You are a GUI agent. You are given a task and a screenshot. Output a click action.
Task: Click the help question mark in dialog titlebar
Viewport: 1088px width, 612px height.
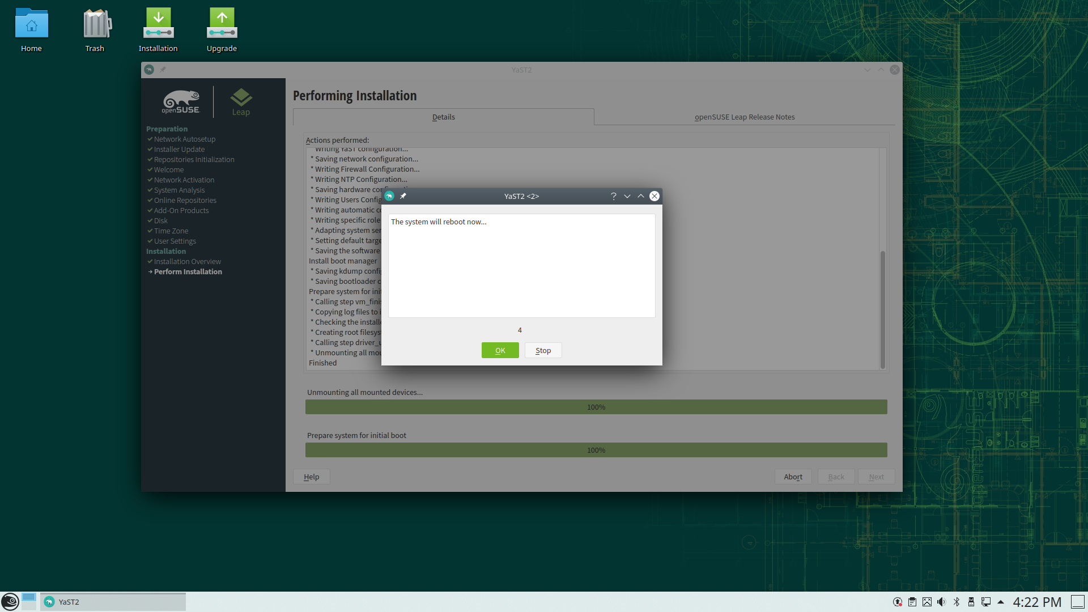(x=613, y=196)
